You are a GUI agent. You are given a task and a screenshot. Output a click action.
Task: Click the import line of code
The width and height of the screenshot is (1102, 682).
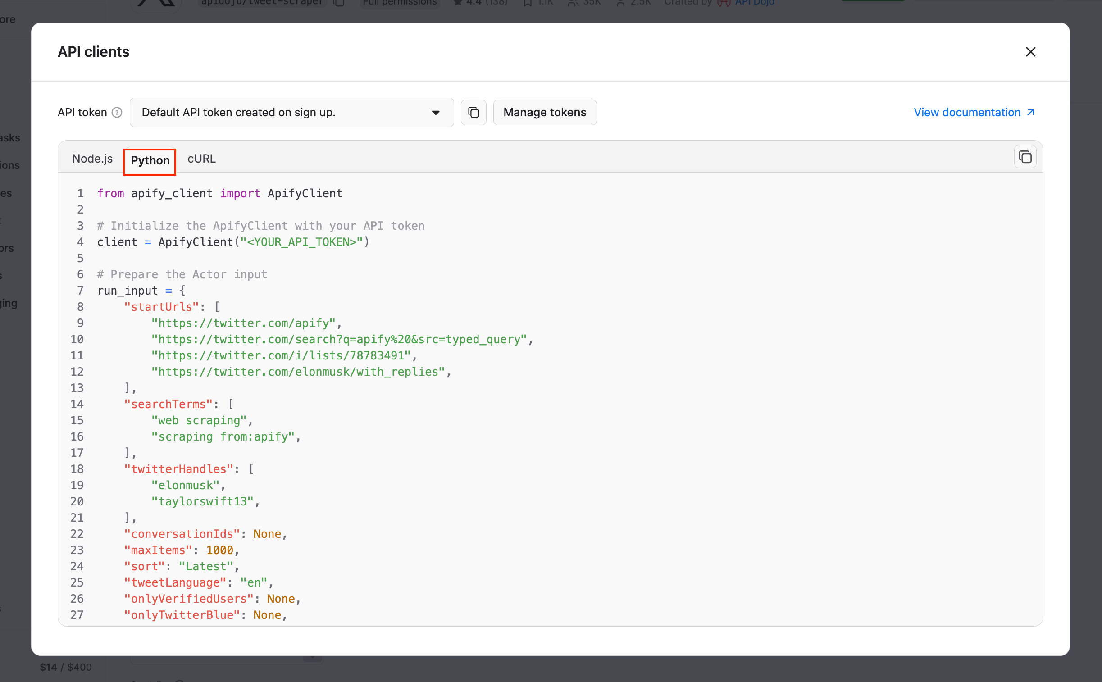pyautogui.click(x=220, y=194)
